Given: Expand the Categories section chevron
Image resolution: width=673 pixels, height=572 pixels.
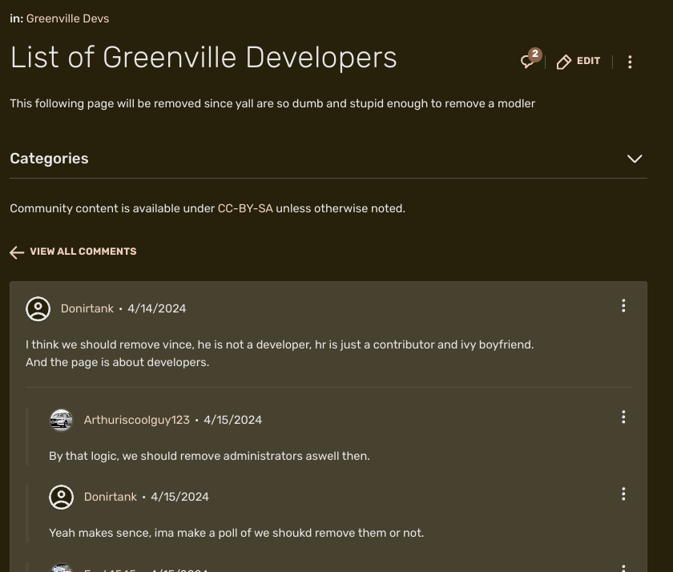Looking at the screenshot, I should coord(635,159).
